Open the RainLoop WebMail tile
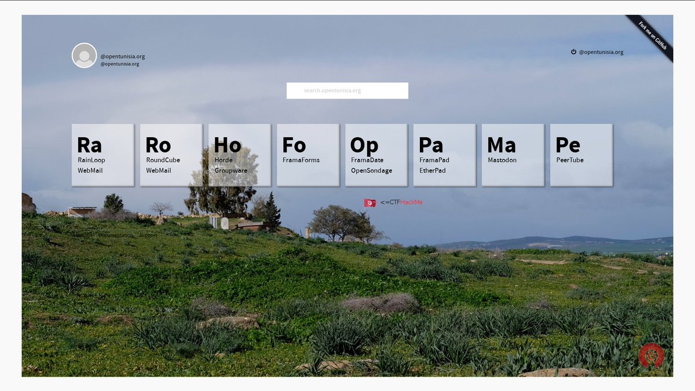 pyautogui.click(x=103, y=155)
